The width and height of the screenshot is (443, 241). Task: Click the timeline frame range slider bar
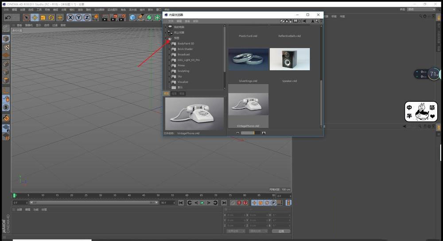[x=94, y=203]
